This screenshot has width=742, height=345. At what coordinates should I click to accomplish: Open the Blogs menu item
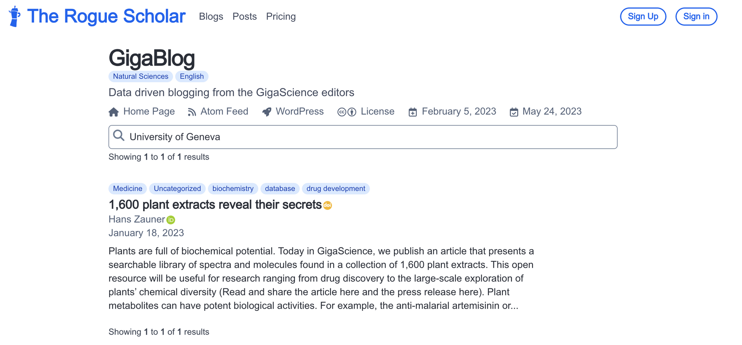tap(211, 17)
